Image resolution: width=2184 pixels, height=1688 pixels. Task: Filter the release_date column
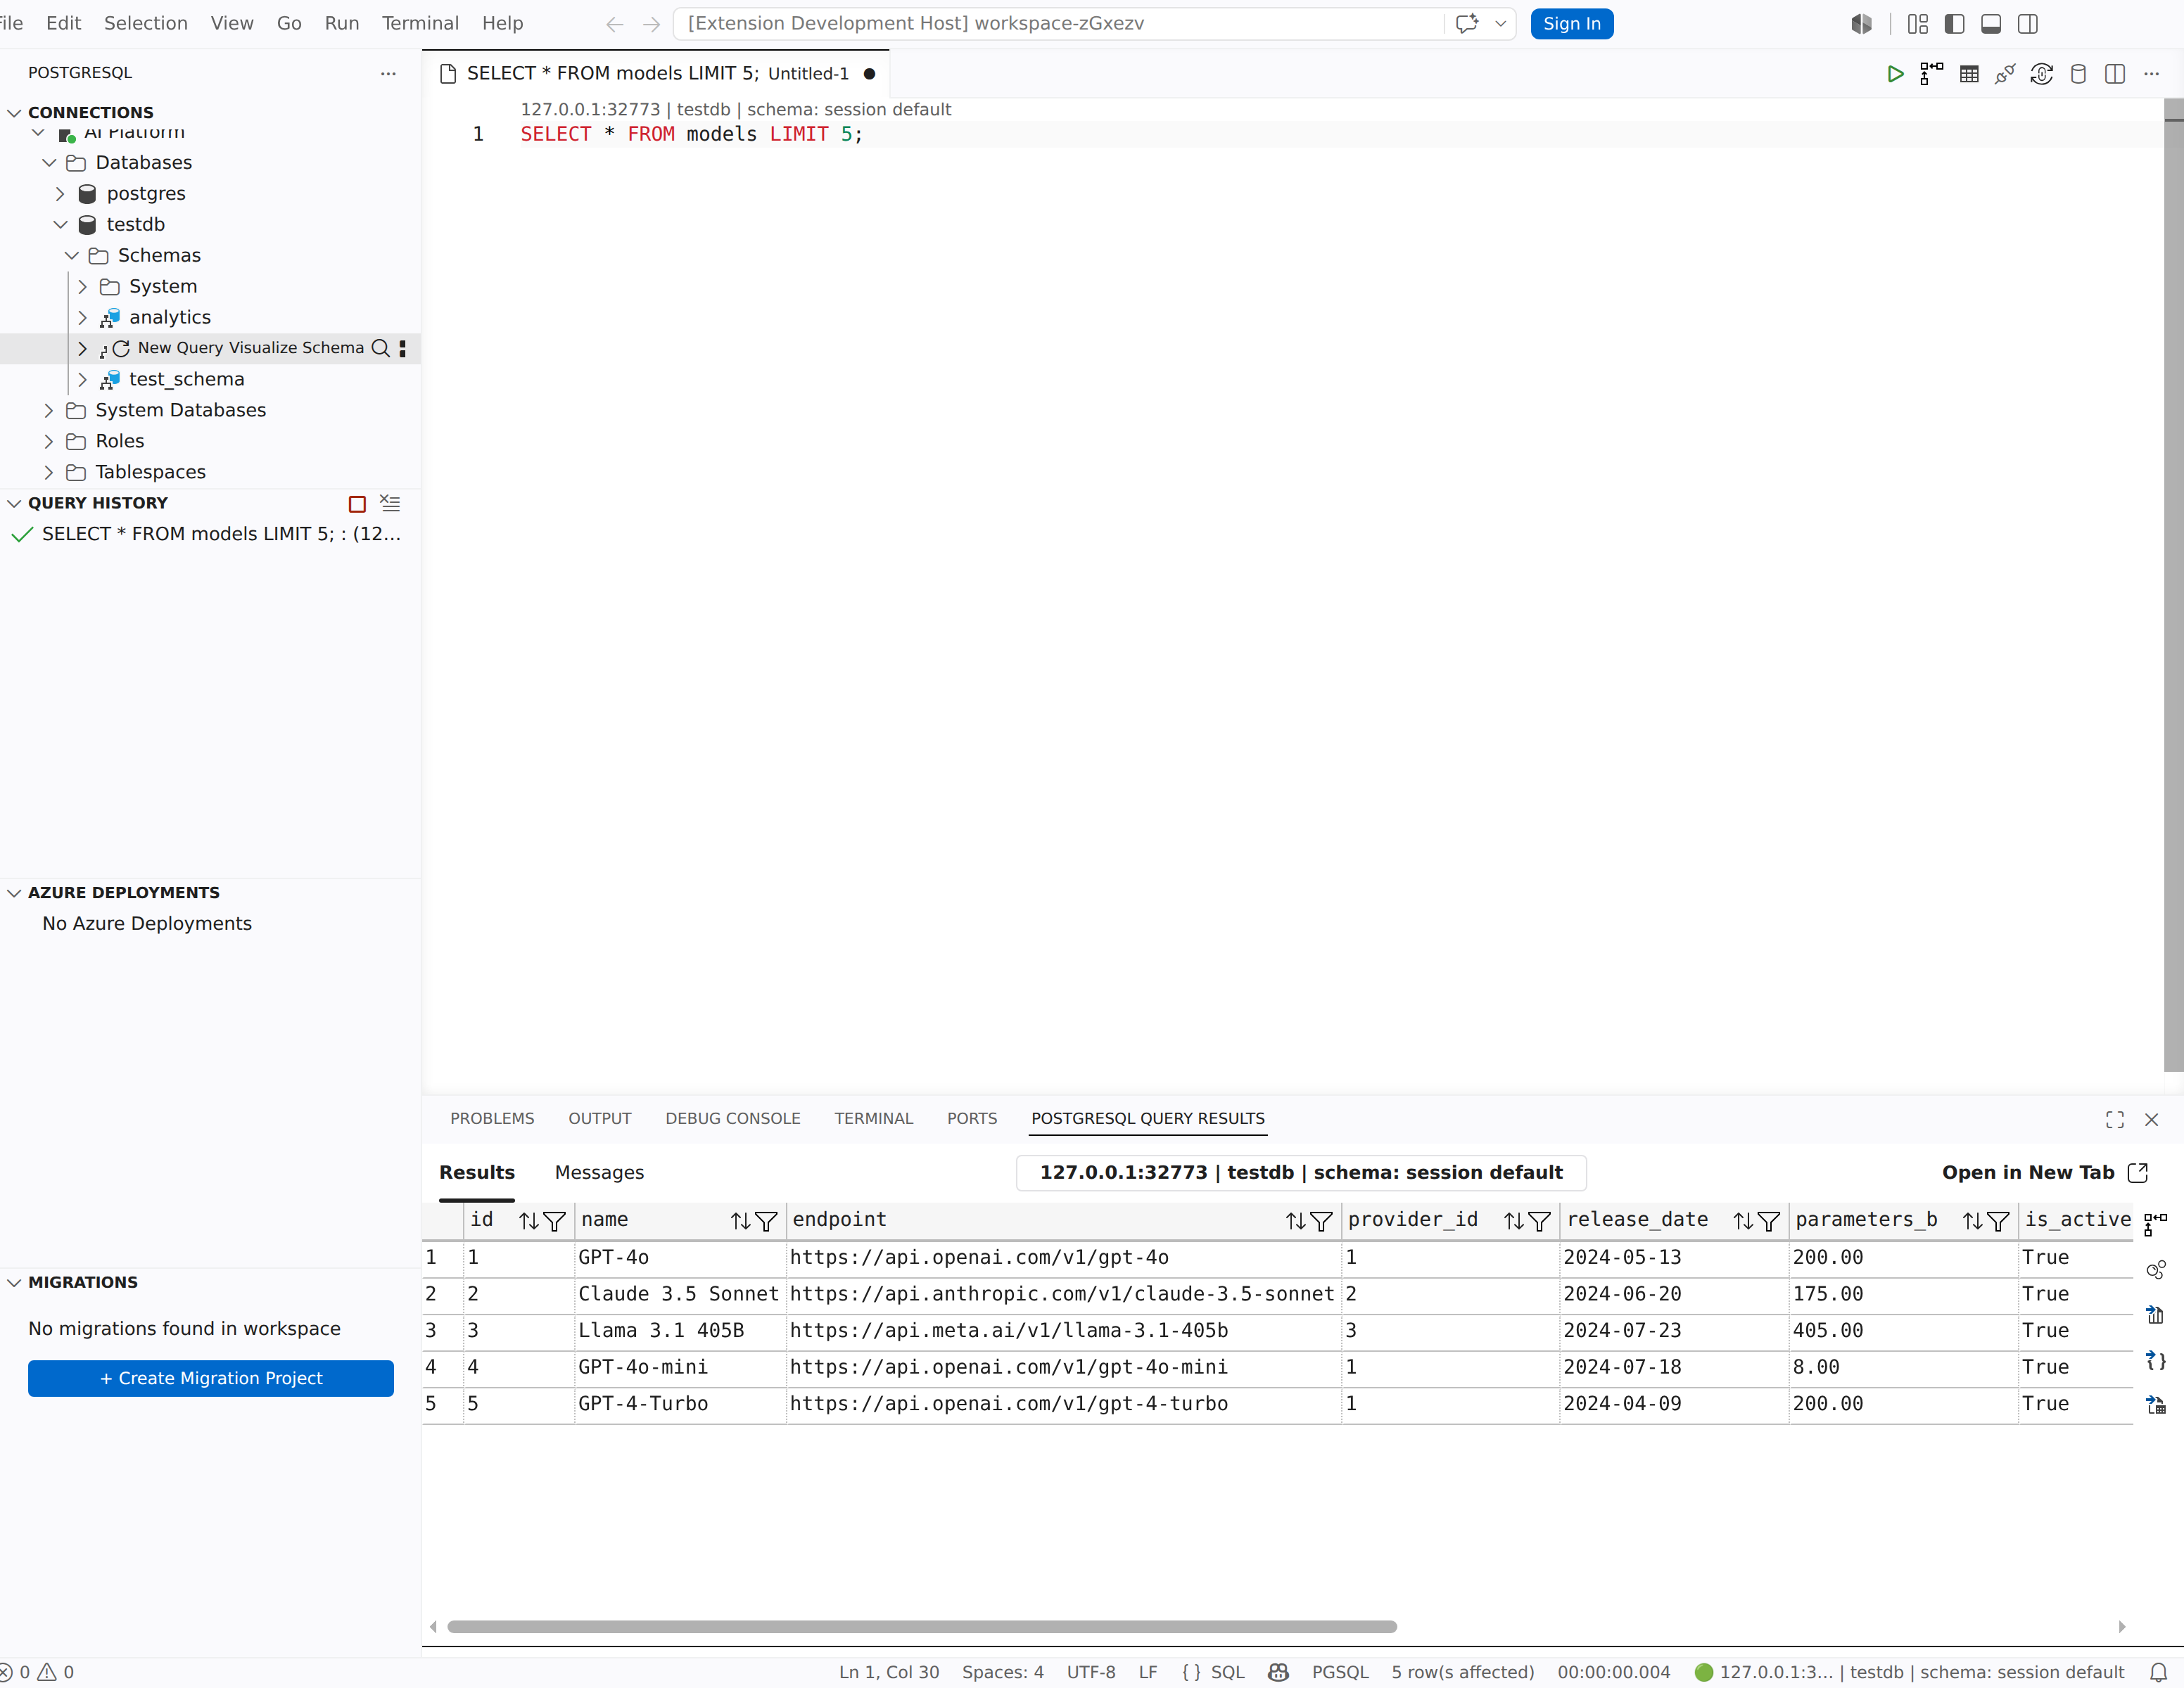(x=1769, y=1221)
